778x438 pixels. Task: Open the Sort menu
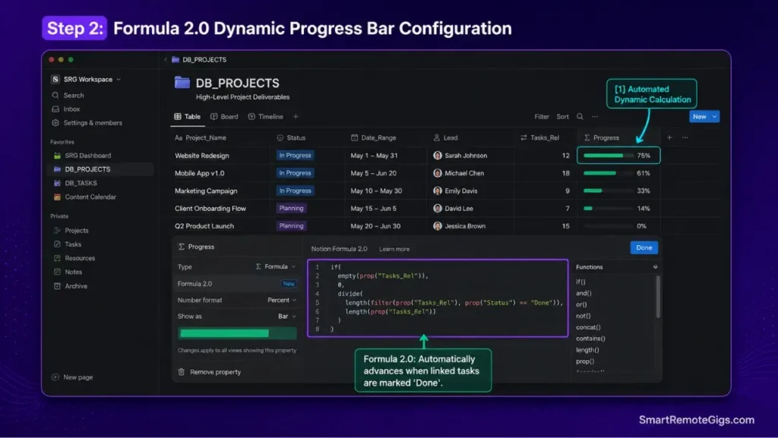coord(563,117)
